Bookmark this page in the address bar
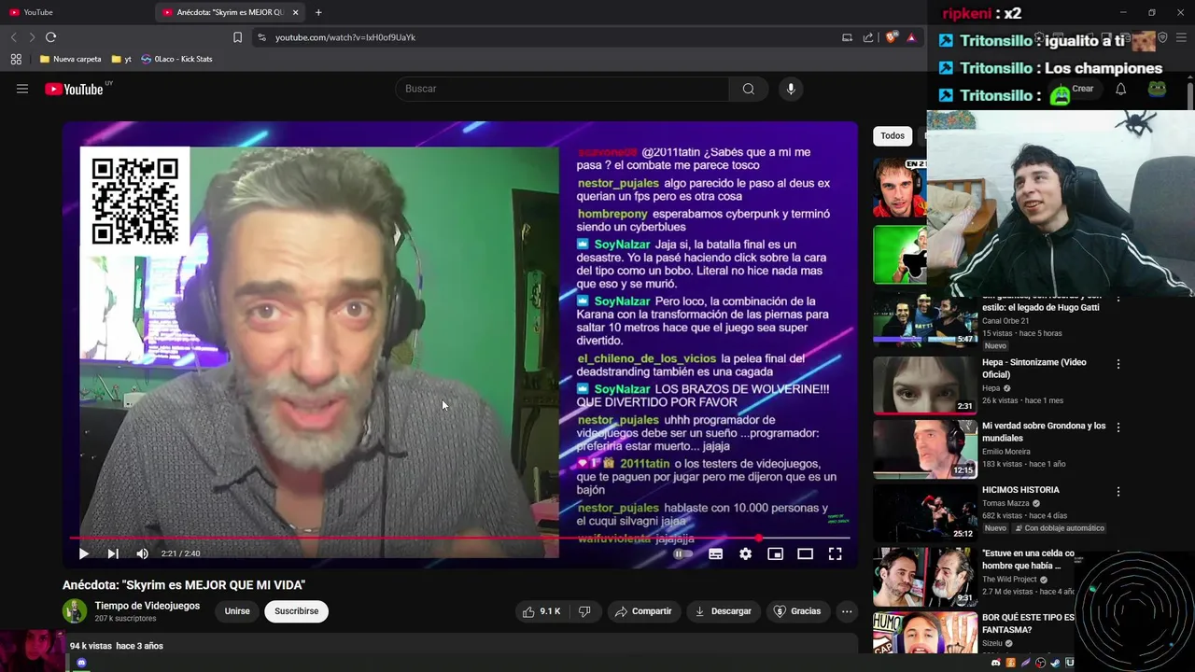 coord(237,37)
